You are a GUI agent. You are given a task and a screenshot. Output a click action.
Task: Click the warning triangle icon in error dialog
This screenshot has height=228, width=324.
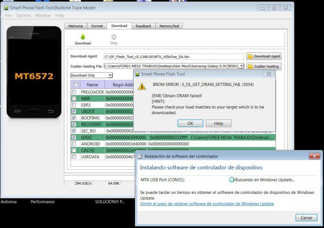pyautogui.click(x=142, y=86)
